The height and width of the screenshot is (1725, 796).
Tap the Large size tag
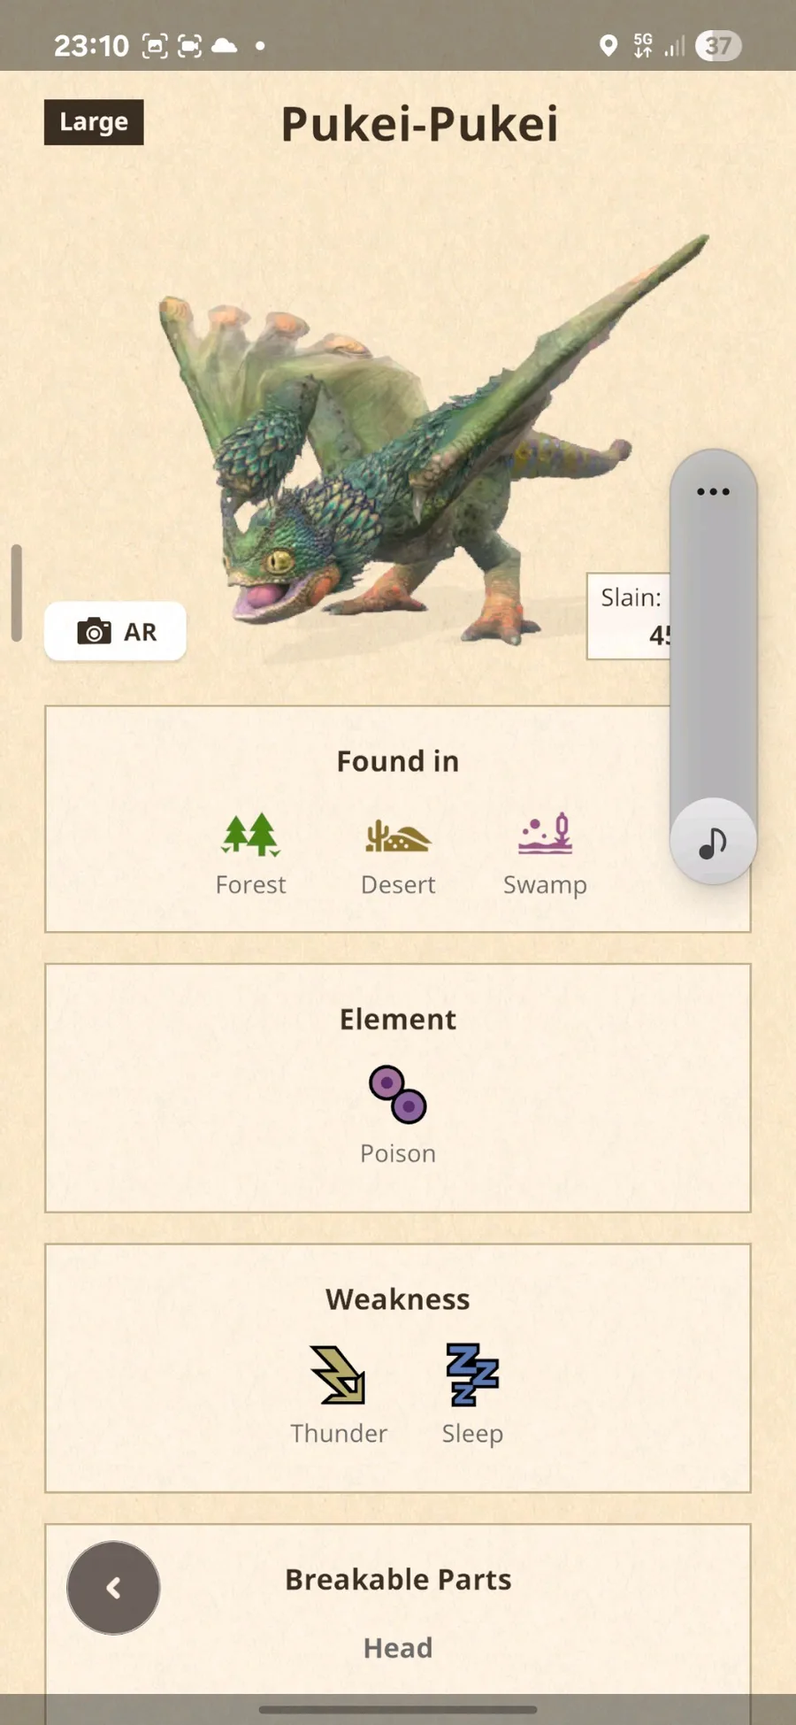point(94,122)
